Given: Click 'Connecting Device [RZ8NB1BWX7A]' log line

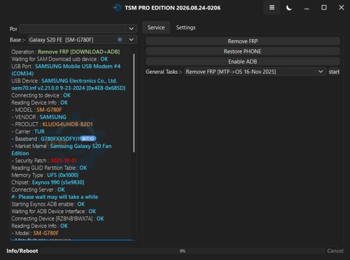Looking at the screenshot, I should 58,219.
